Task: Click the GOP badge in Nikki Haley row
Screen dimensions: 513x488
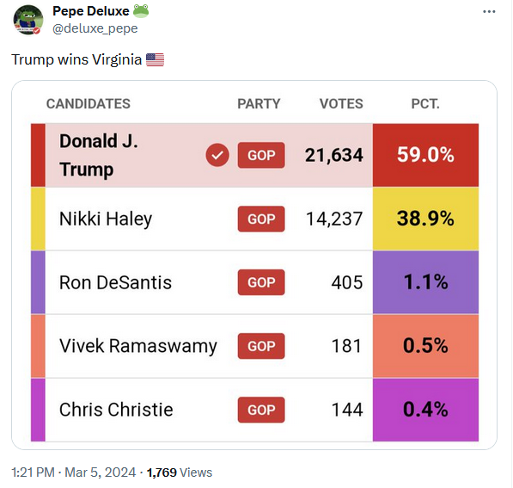Action: 261,219
